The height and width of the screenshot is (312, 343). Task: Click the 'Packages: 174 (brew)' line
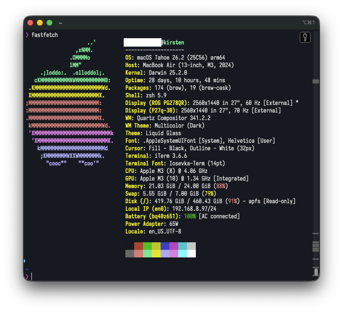tap(178, 88)
